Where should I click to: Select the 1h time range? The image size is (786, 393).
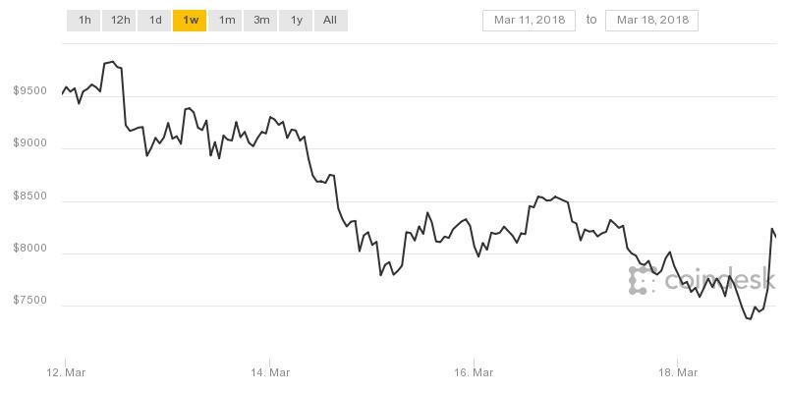coord(84,20)
